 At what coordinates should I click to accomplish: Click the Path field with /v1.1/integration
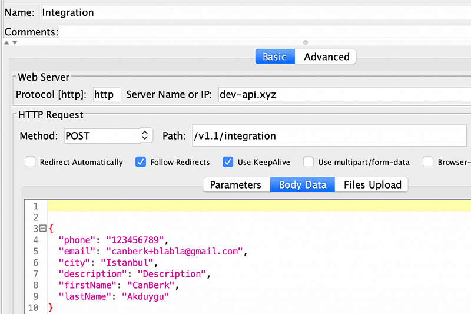click(x=329, y=136)
